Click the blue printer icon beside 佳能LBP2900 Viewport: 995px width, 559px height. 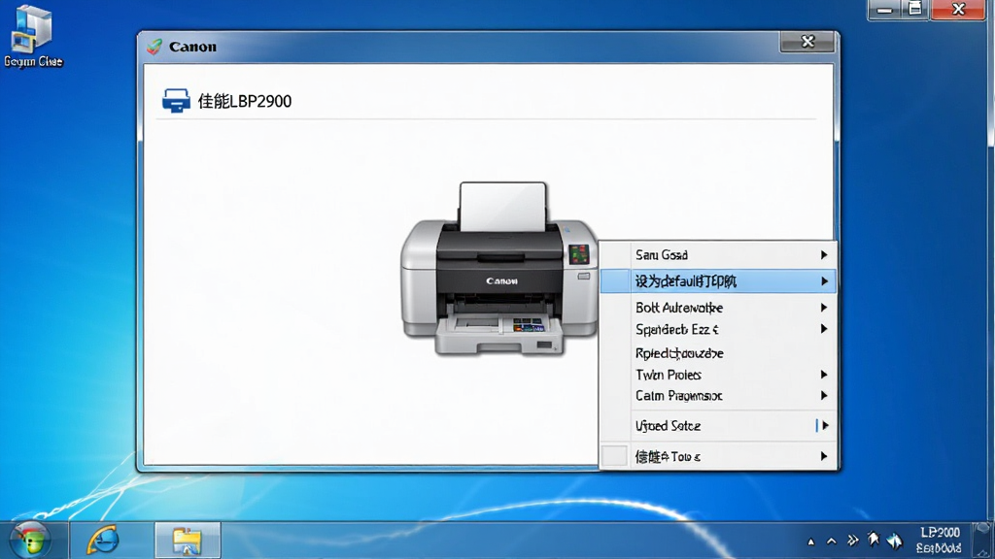point(176,101)
